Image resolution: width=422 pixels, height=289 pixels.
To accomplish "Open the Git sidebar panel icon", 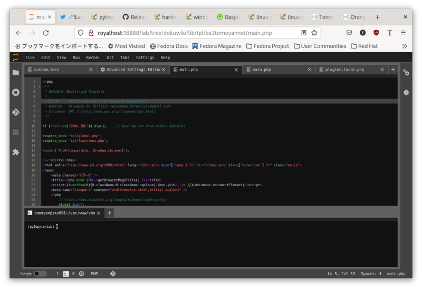I will pos(16,112).
